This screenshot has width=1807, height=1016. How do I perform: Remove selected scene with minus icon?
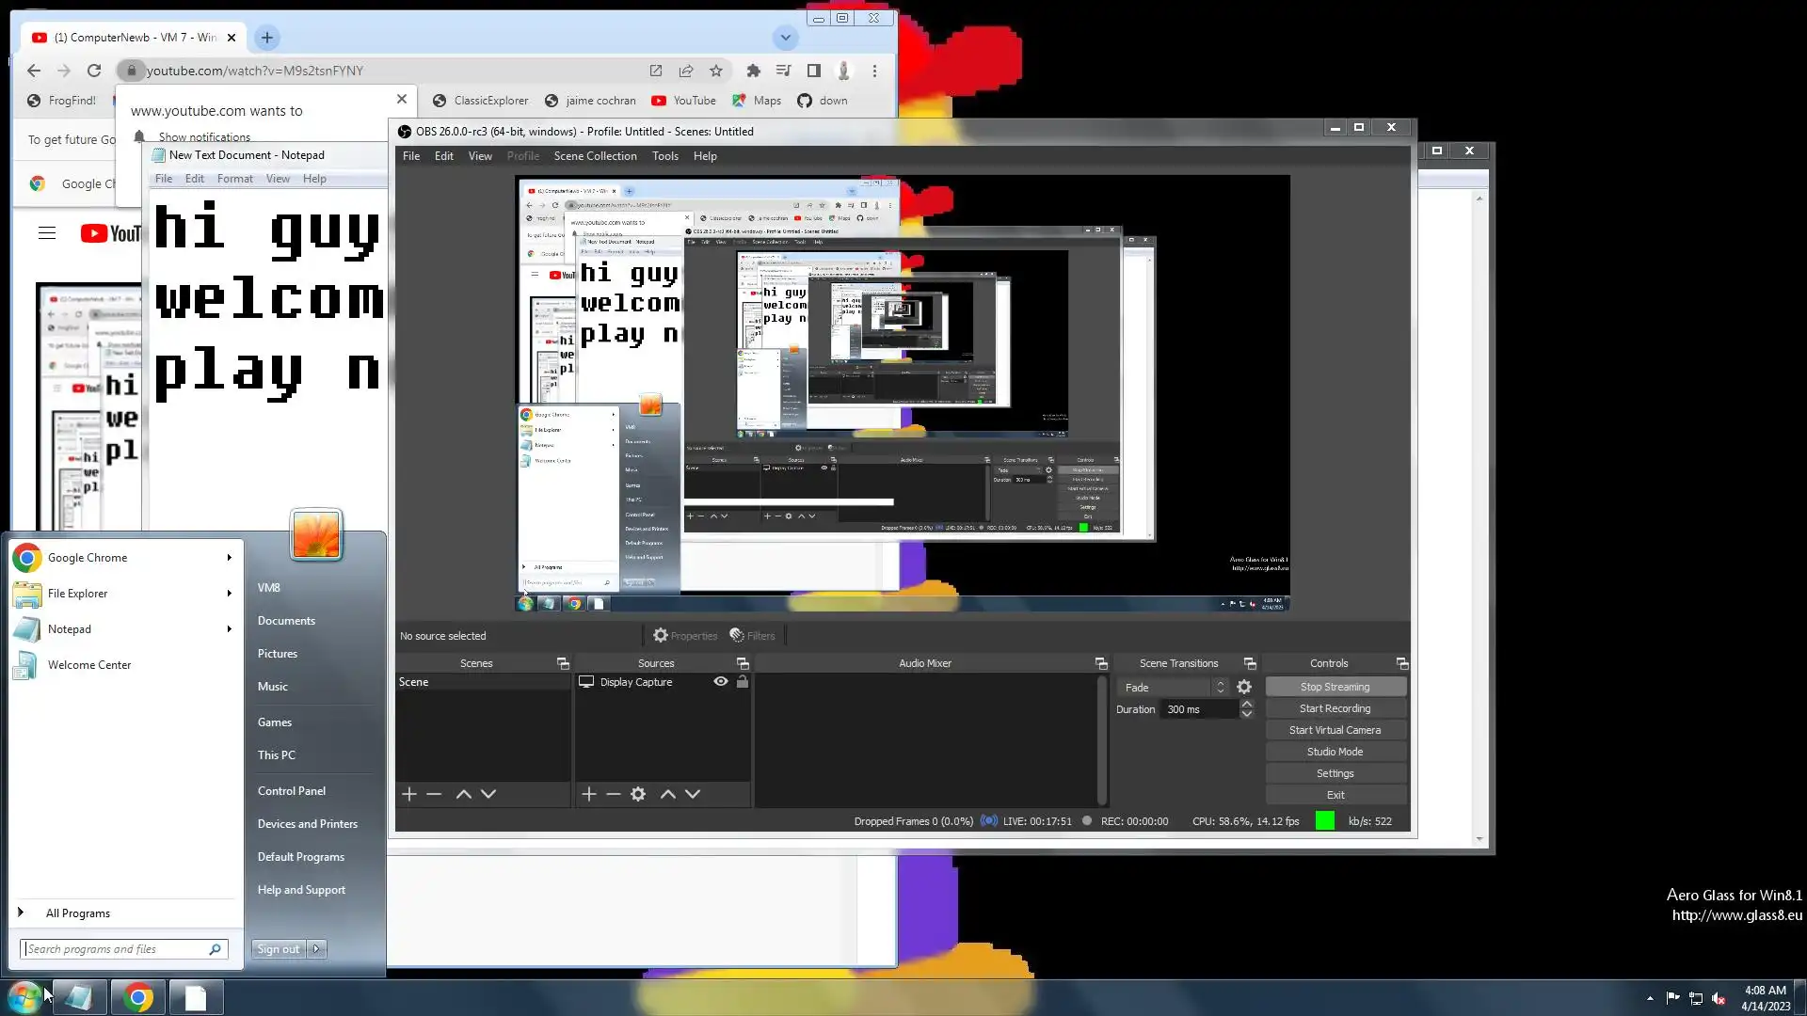pos(434,794)
